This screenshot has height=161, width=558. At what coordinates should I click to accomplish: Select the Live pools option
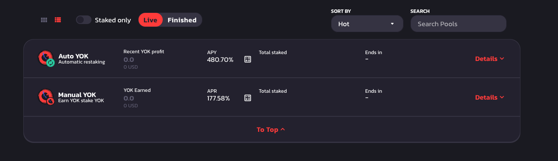pos(151,20)
